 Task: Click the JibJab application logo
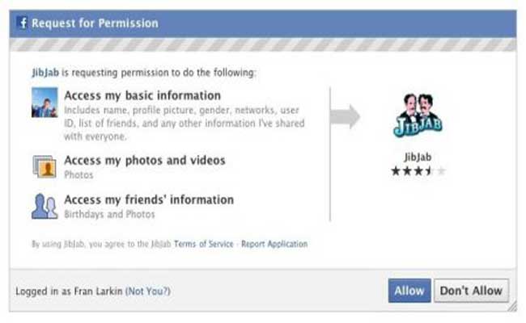coord(418,115)
